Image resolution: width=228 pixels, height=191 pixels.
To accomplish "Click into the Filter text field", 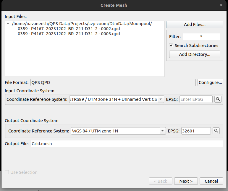I will (201, 37).
